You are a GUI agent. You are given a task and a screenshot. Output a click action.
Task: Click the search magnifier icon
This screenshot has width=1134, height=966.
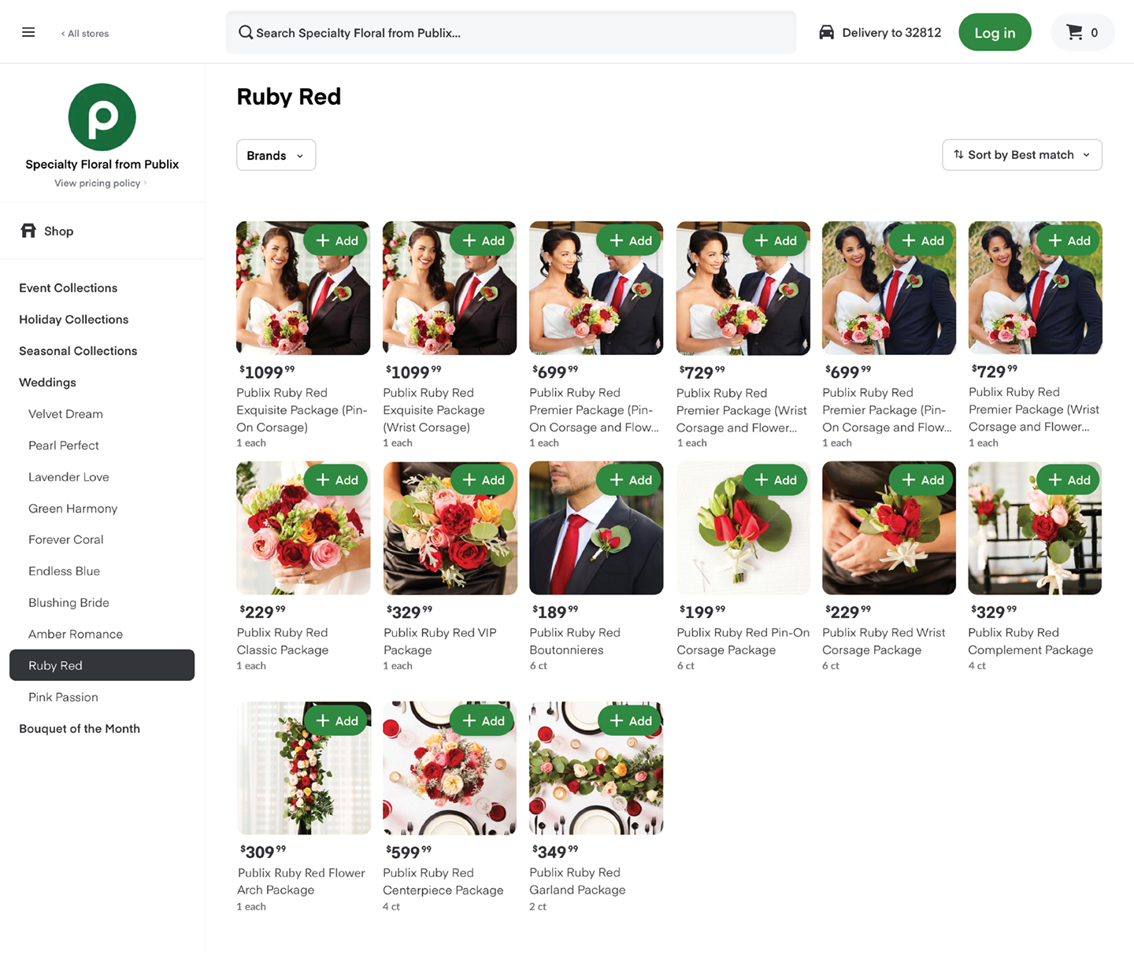(x=246, y=32)
